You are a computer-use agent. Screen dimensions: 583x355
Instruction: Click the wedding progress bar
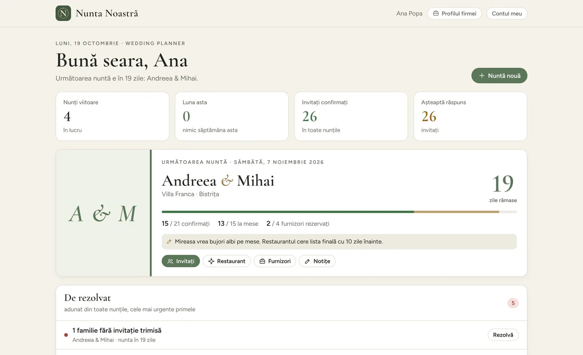339,212
